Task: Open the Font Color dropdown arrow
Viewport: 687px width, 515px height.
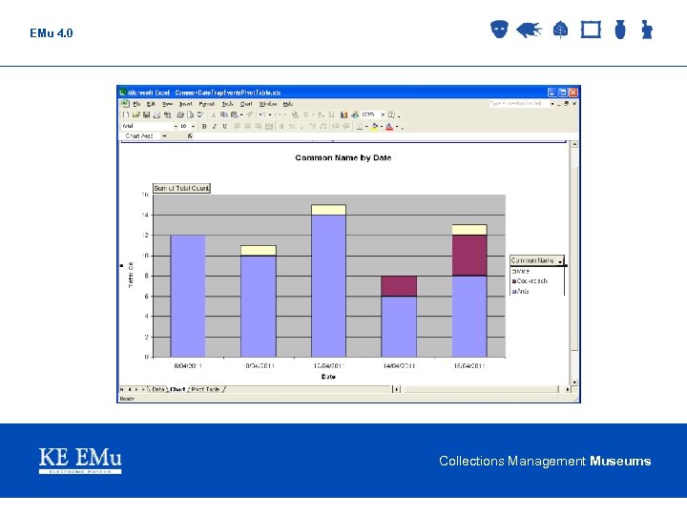Action: click(x=397, y=127)
